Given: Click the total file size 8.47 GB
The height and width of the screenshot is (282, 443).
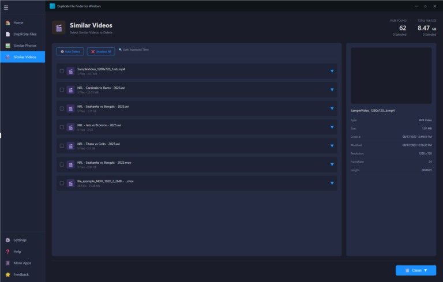Looking at the screenshot, I should [427, 28].
